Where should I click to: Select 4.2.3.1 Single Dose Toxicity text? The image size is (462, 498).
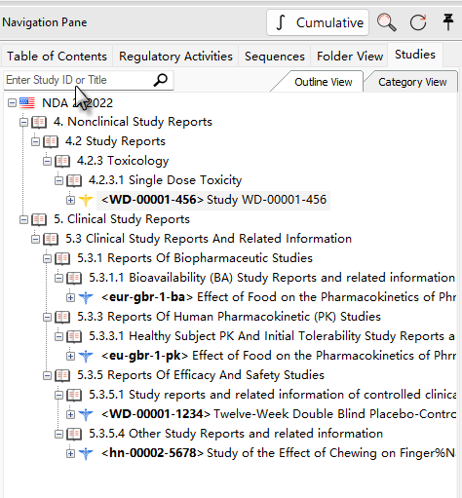tap(165, 180)
